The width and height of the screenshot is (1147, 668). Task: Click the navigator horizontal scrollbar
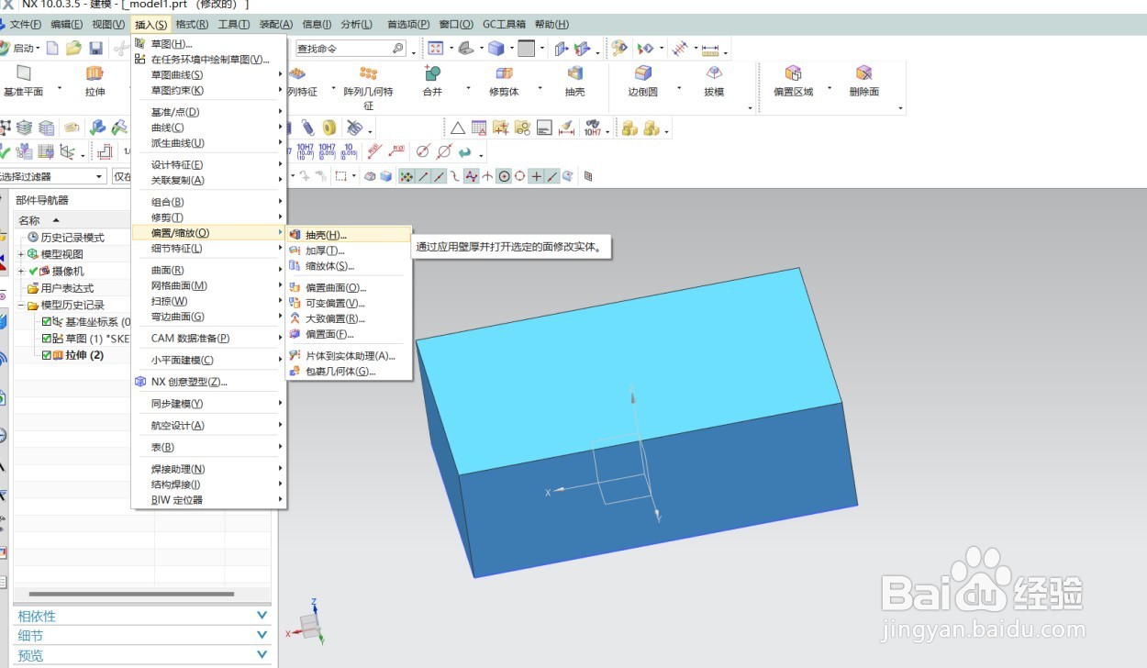[131, 595]
